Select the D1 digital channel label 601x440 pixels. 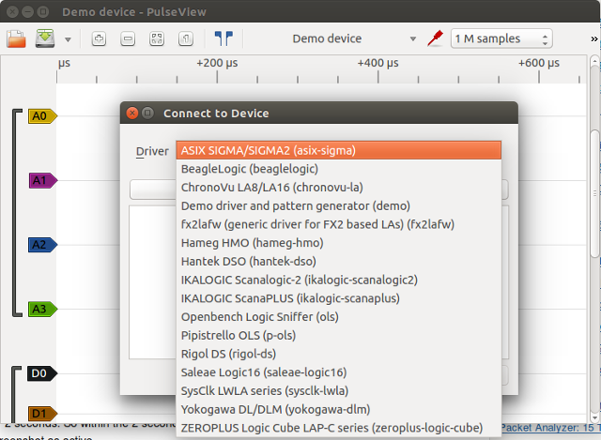click(x=42, y=414)
